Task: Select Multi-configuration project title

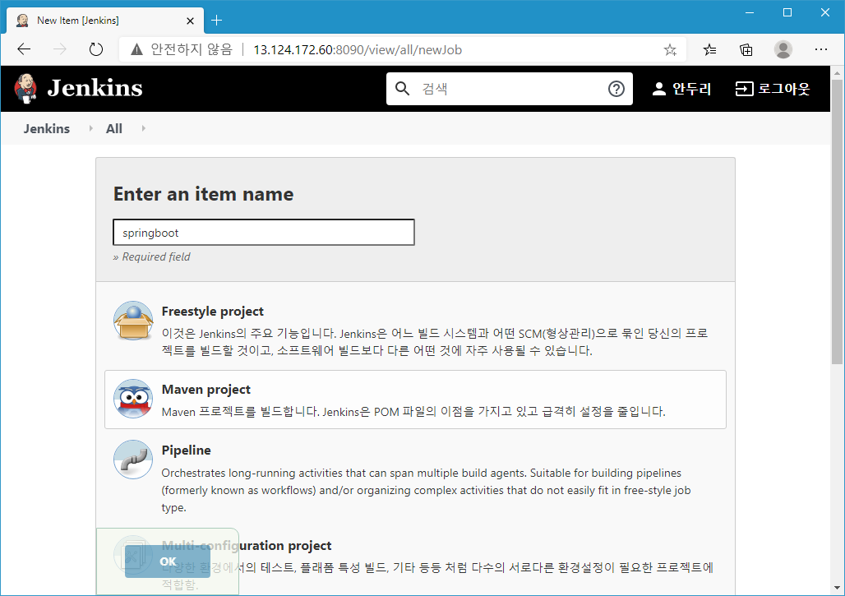Action: pos(247,545)
